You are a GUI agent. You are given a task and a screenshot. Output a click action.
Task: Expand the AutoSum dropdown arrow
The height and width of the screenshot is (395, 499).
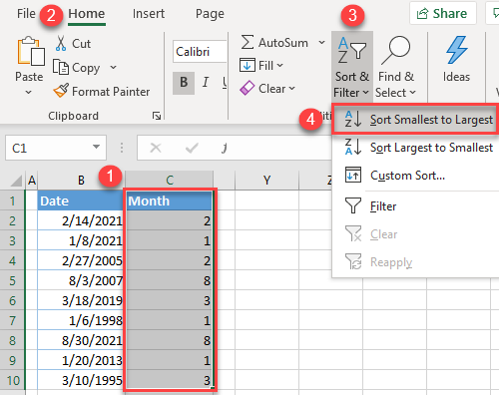point(321,43)
